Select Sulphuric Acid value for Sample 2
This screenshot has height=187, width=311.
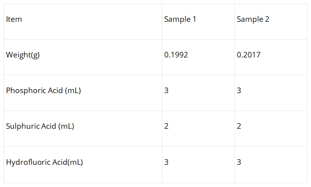click(239, 126)
